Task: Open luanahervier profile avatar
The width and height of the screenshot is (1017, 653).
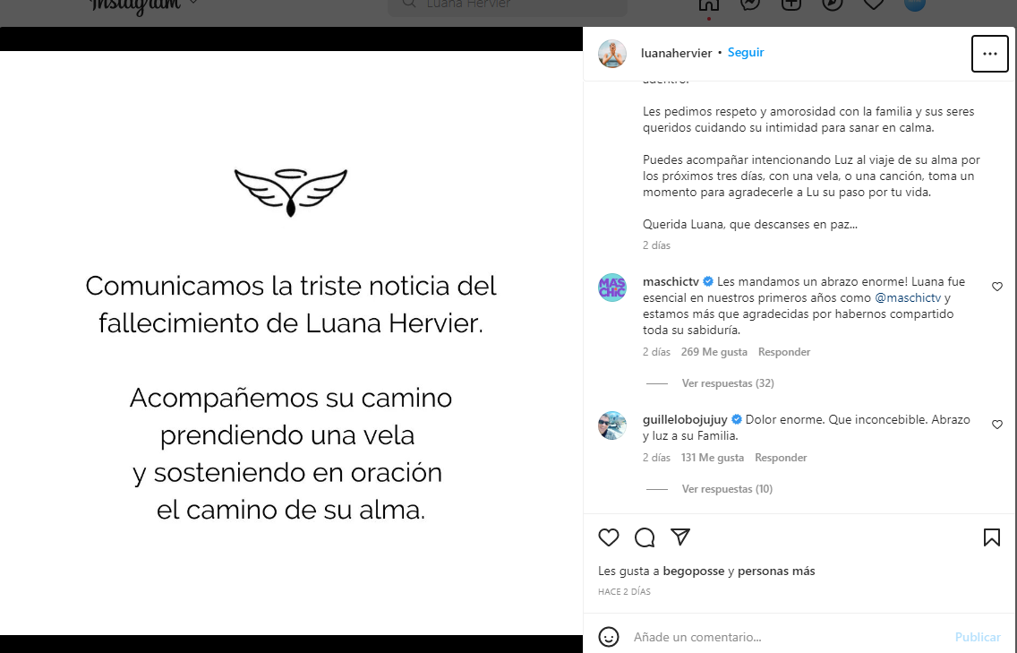Action: (x=612, y=54)
